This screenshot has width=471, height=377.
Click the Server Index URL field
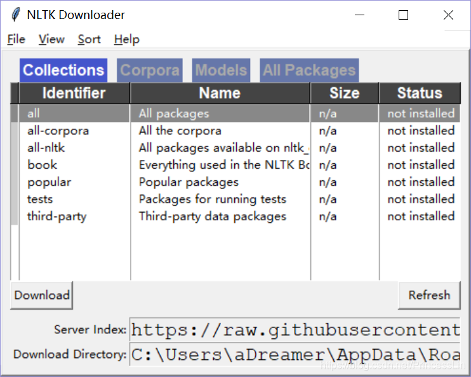(295, 329)
